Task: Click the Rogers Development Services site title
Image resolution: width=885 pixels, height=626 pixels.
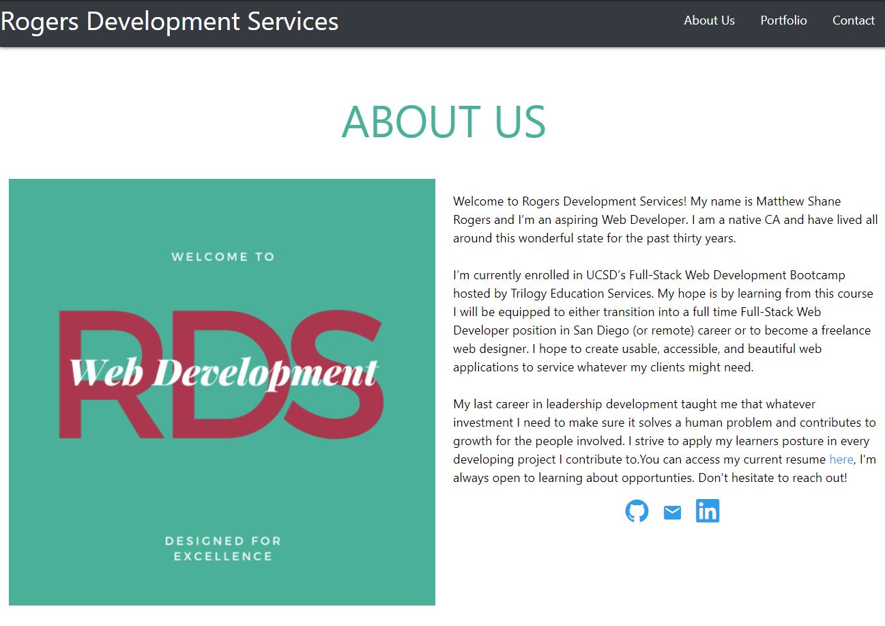Action: (169, 21)
